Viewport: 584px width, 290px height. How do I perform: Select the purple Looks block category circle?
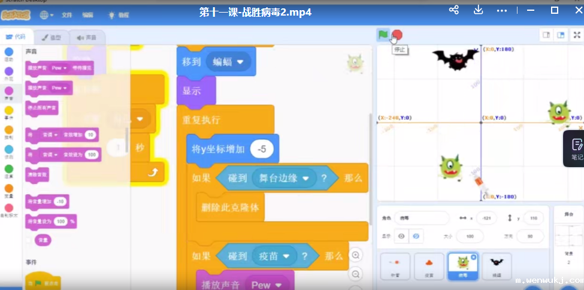[x=9, y=72]
